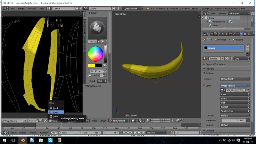Click the brush preview thumbnail
Viewport: 256px width, 144px height.
(x=97, y=28)
